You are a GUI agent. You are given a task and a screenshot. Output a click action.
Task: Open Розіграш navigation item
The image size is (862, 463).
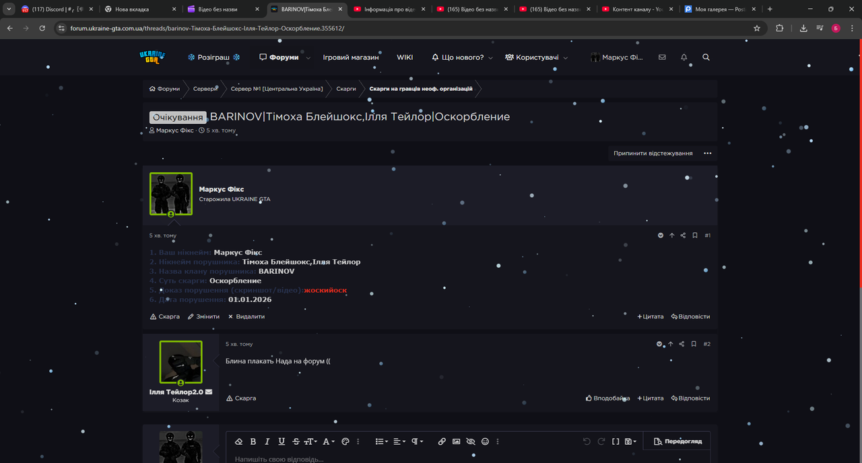click(x=213, y=57)
